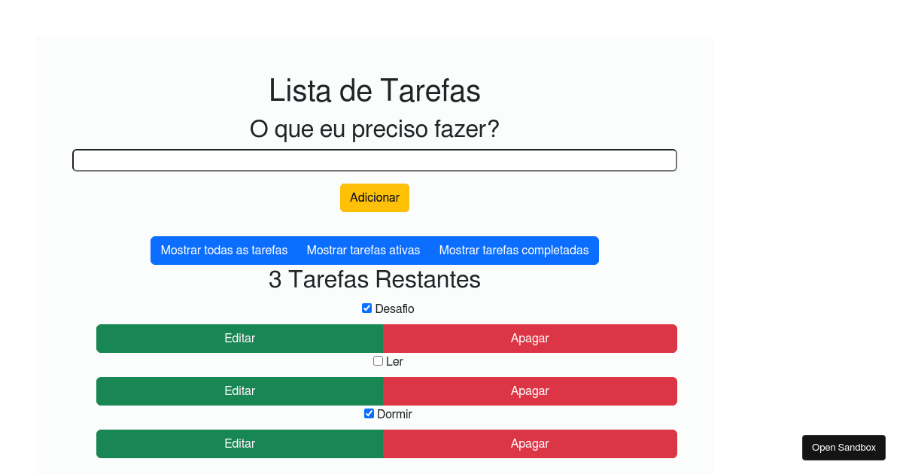Click Apagar for the Dormir task
The height and width of the screenshot is (474, 903).
click(530, 443)
